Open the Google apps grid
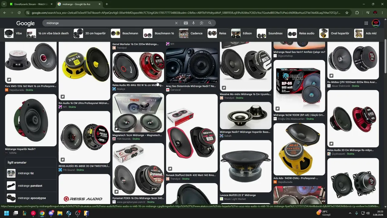 pos(366,23)
